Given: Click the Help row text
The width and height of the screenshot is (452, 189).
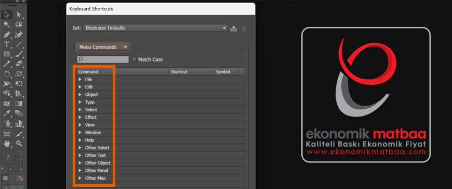Looking at the screenshot, I should [89, 140].
